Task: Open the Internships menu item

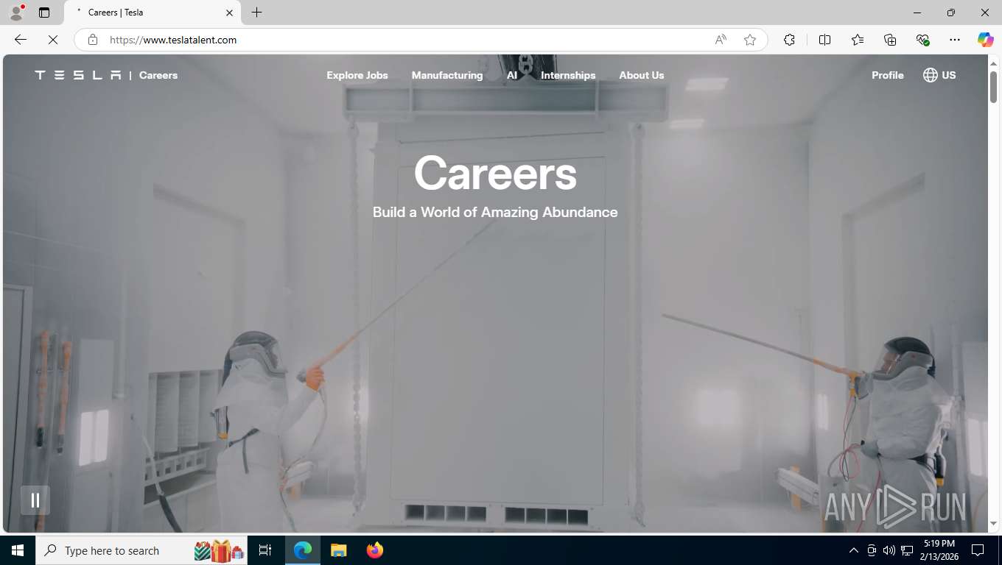Action: 568,75
